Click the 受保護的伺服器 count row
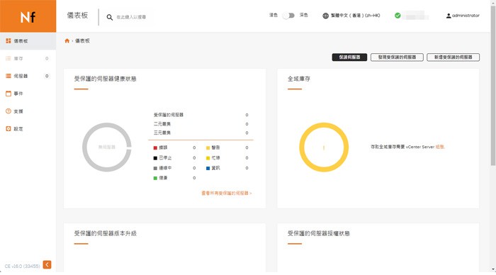 coord(201,115)
